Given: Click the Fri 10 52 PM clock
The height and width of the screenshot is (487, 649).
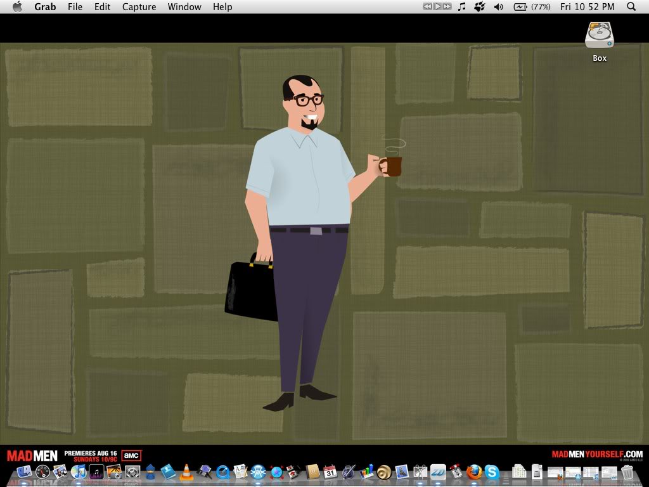Looking at the screenshot, I should pyautogui.click(x=587, y=6).
